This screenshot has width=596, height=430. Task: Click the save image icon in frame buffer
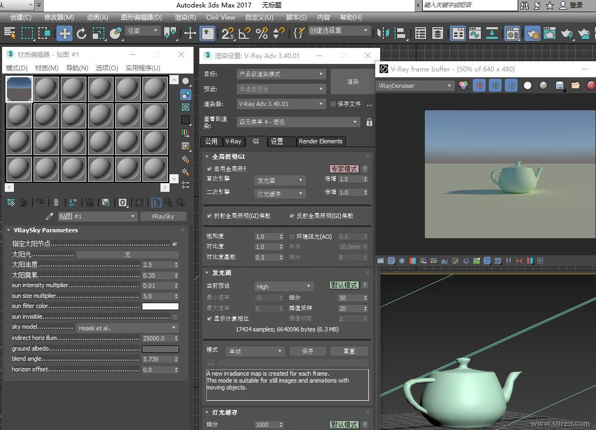[x=559, y=85]
